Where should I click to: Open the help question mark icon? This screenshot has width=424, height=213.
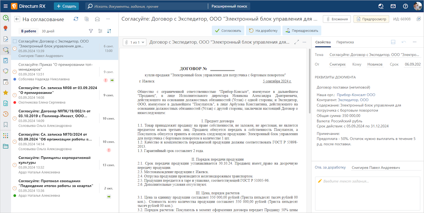pyautogui.click(x=405, y=6)
